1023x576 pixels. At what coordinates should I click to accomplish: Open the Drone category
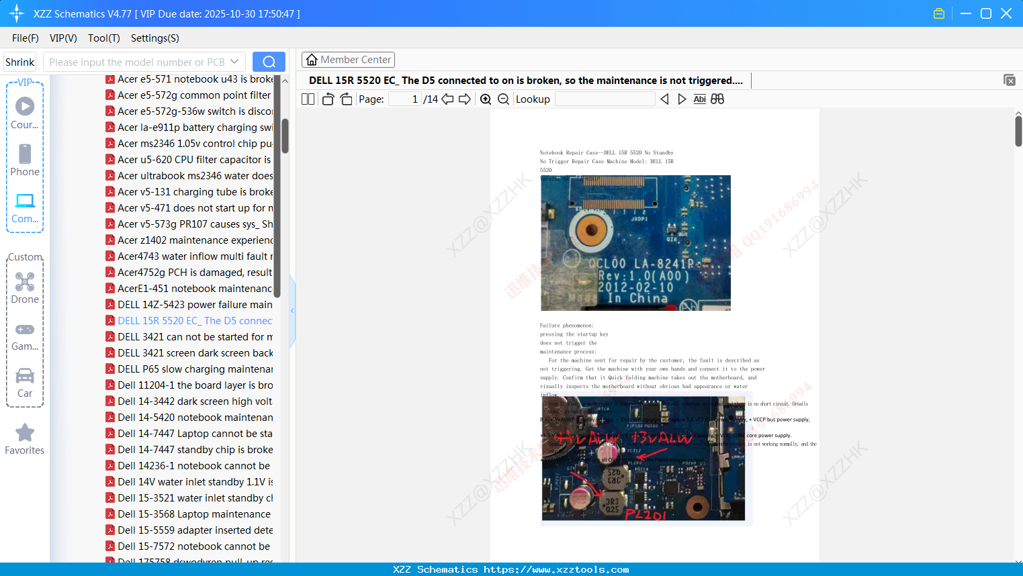tap(25, 288)
